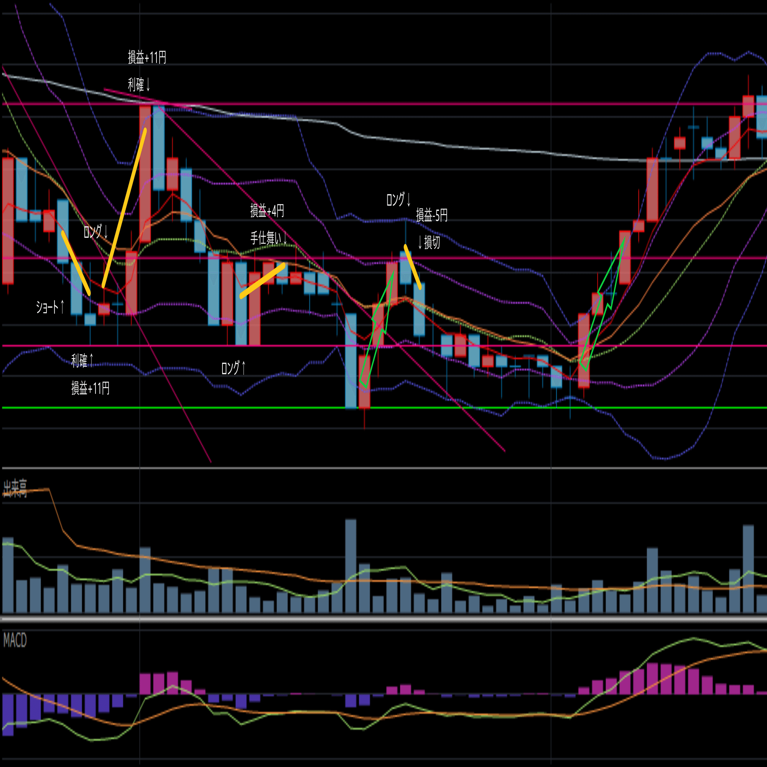Select the ↓損切 stop-loss annotation
This screenshot has width=767, height=767.
[429, 242]
